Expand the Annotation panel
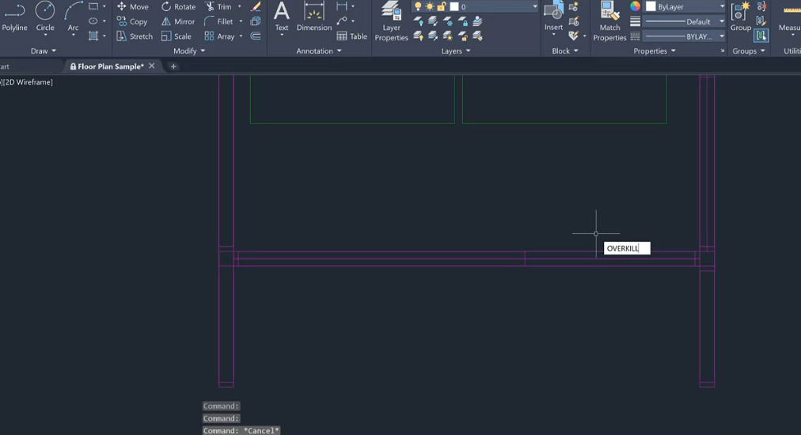 pos(319,51)
